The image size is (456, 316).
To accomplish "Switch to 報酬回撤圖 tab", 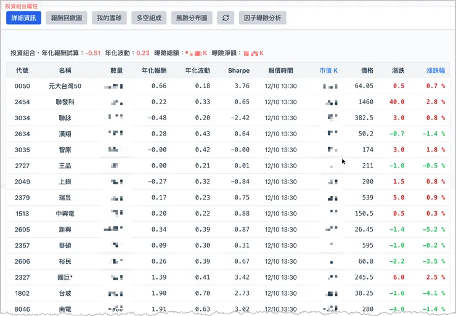I will 67,18.
